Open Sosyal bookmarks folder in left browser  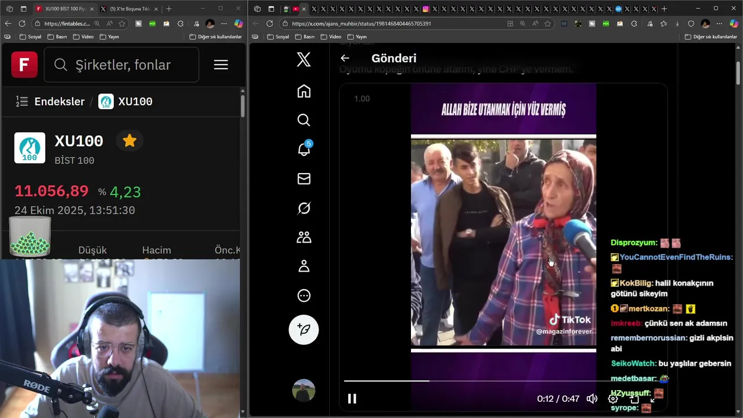click(x=30, y=37)
